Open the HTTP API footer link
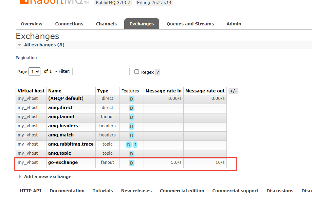This screenshot has height=218, width=312. 31,191
